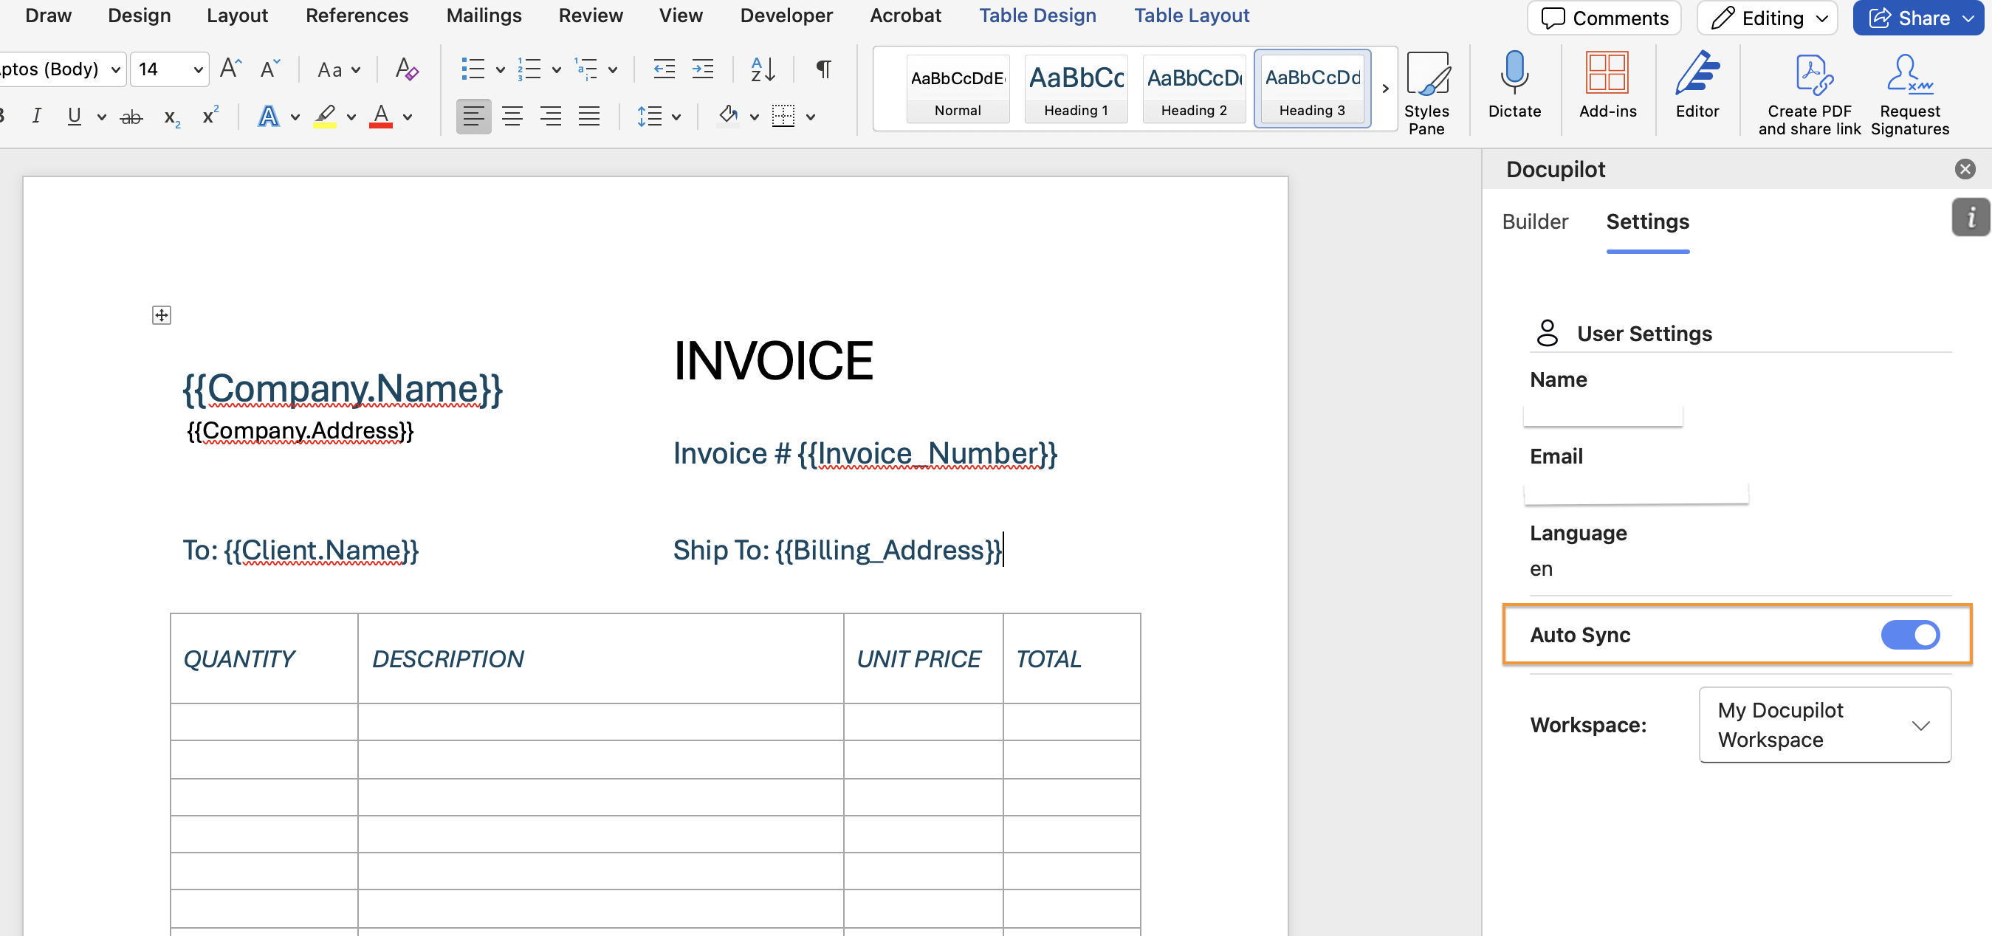
Task: Toggle strikethrough formatting
Action: click(x=131, y=117)
